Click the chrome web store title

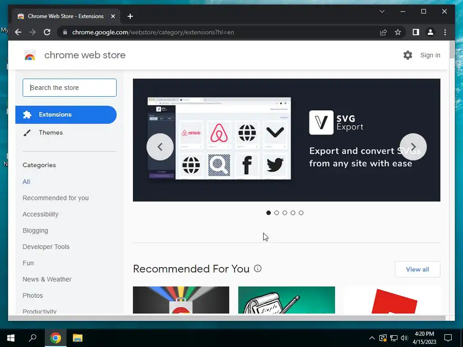point(85,55)
